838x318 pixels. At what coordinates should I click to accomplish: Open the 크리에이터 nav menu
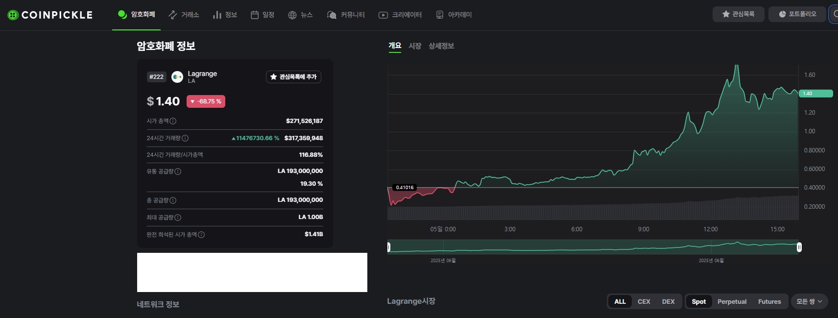coord(400,15)
